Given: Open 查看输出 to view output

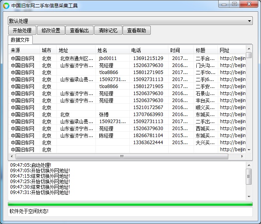Looking at the screenshot, I should pyautogui.click(x=79, y=30).
